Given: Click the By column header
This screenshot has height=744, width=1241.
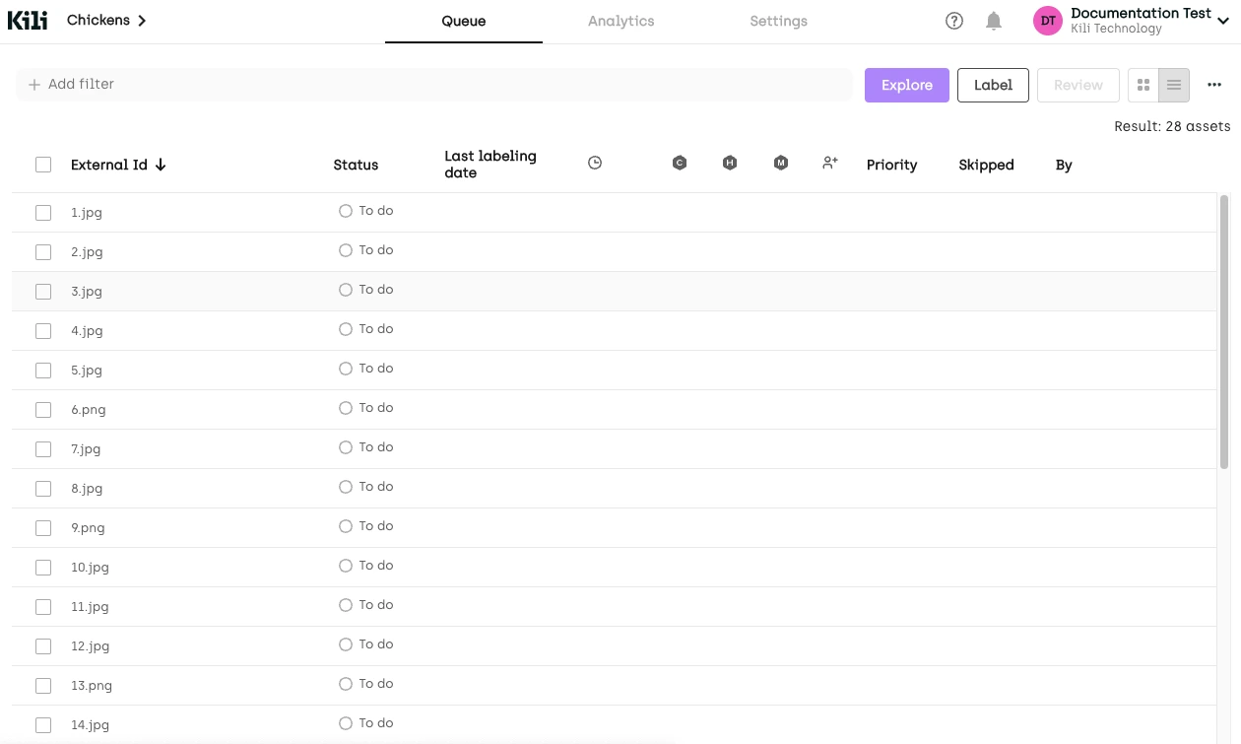Looking at the screenshot, I should pos(1064,165).
